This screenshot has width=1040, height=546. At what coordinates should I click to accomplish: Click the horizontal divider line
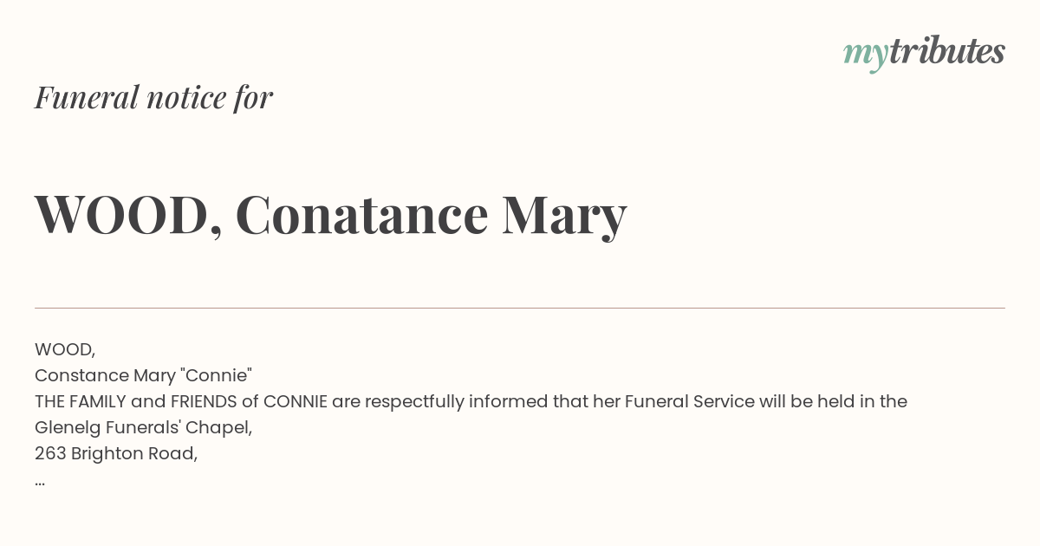pyautogui.click(x=520, y=308)
